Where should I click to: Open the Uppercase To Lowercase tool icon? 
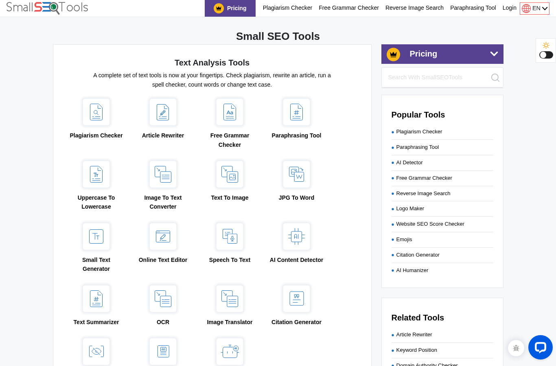[x=96, y=174]
